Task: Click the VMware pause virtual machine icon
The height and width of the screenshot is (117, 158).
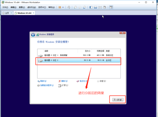Action: pyautogui.click(x=60, y=7)
